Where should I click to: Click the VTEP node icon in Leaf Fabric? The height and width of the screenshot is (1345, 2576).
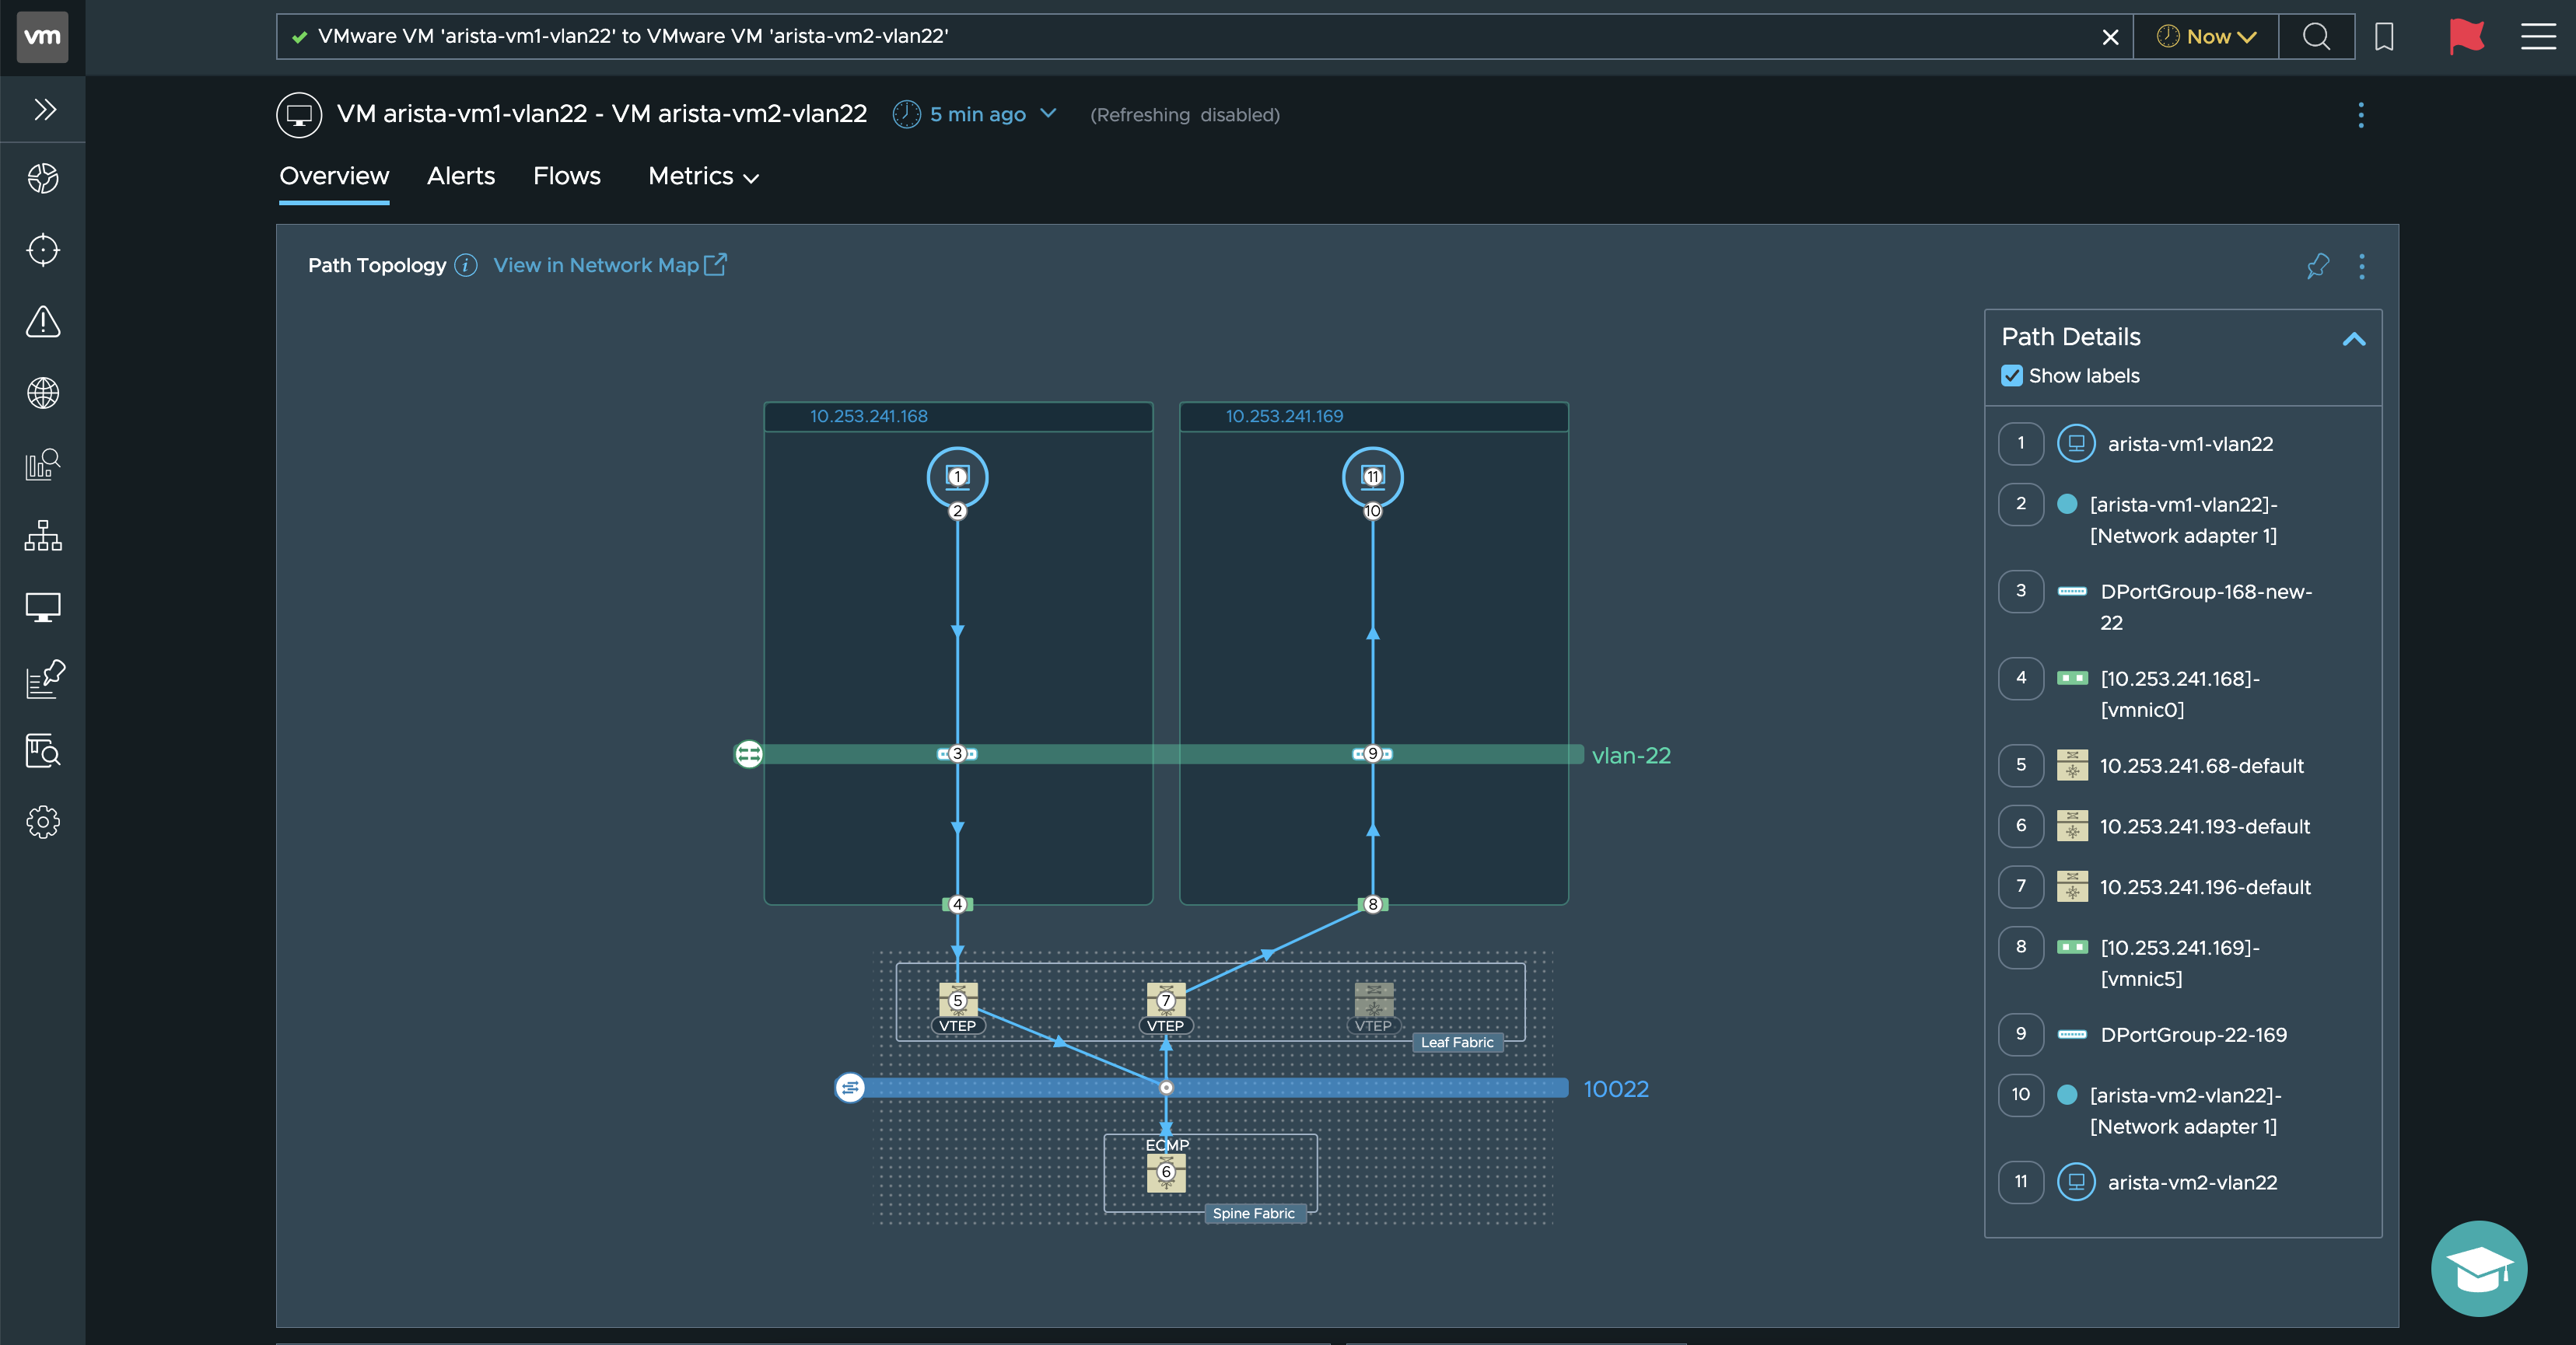1370,1003
